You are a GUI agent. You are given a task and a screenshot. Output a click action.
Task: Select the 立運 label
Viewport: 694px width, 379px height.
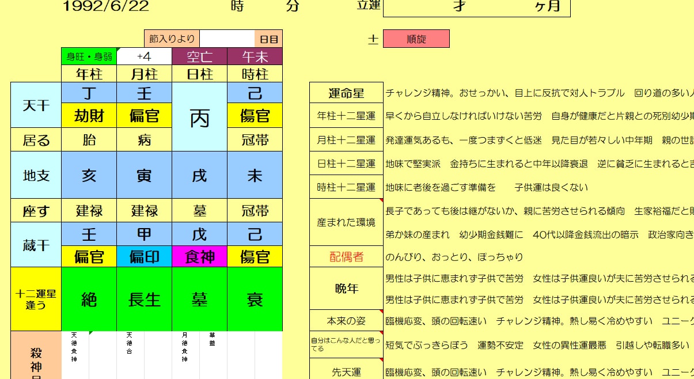369,6
